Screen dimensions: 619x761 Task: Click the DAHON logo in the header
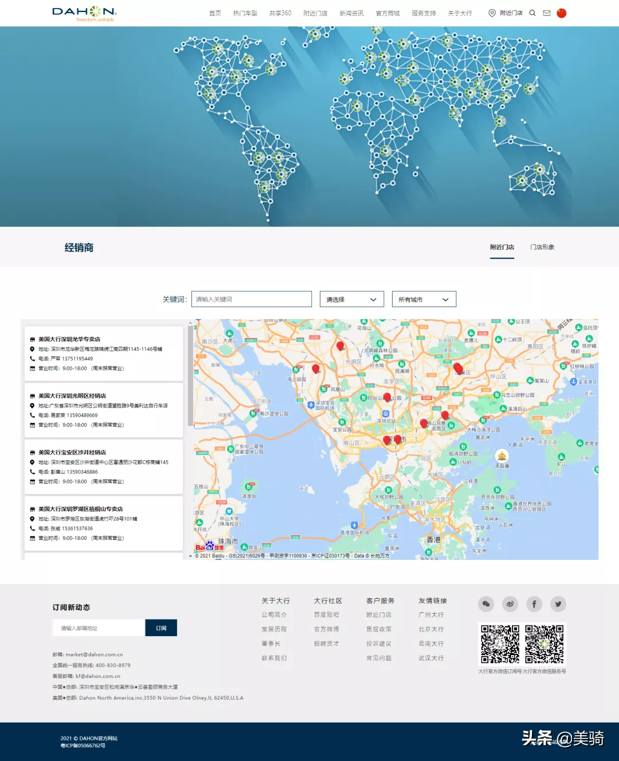(84, 13)
